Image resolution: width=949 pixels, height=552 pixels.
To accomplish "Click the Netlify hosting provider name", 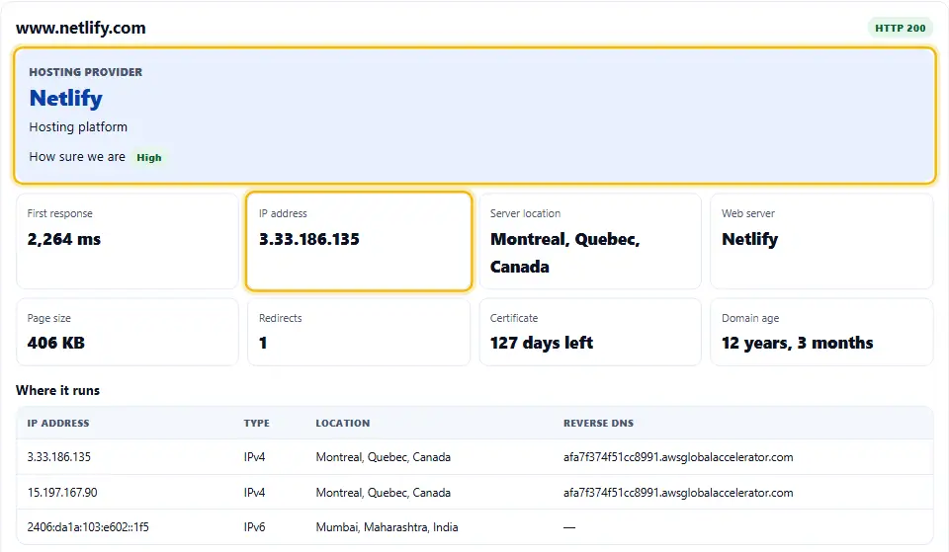I will (66, 98).
